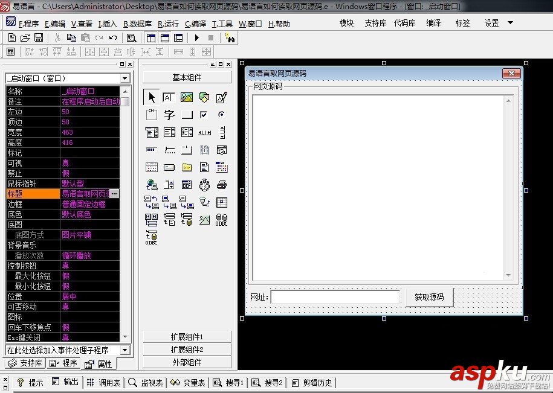Select the table grid component icon
The image size is (553, 393).
(x=221, y=202)
